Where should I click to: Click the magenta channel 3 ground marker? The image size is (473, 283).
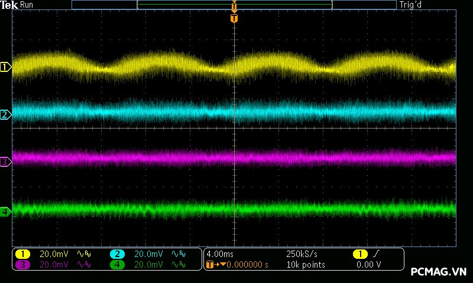[5, 161]
